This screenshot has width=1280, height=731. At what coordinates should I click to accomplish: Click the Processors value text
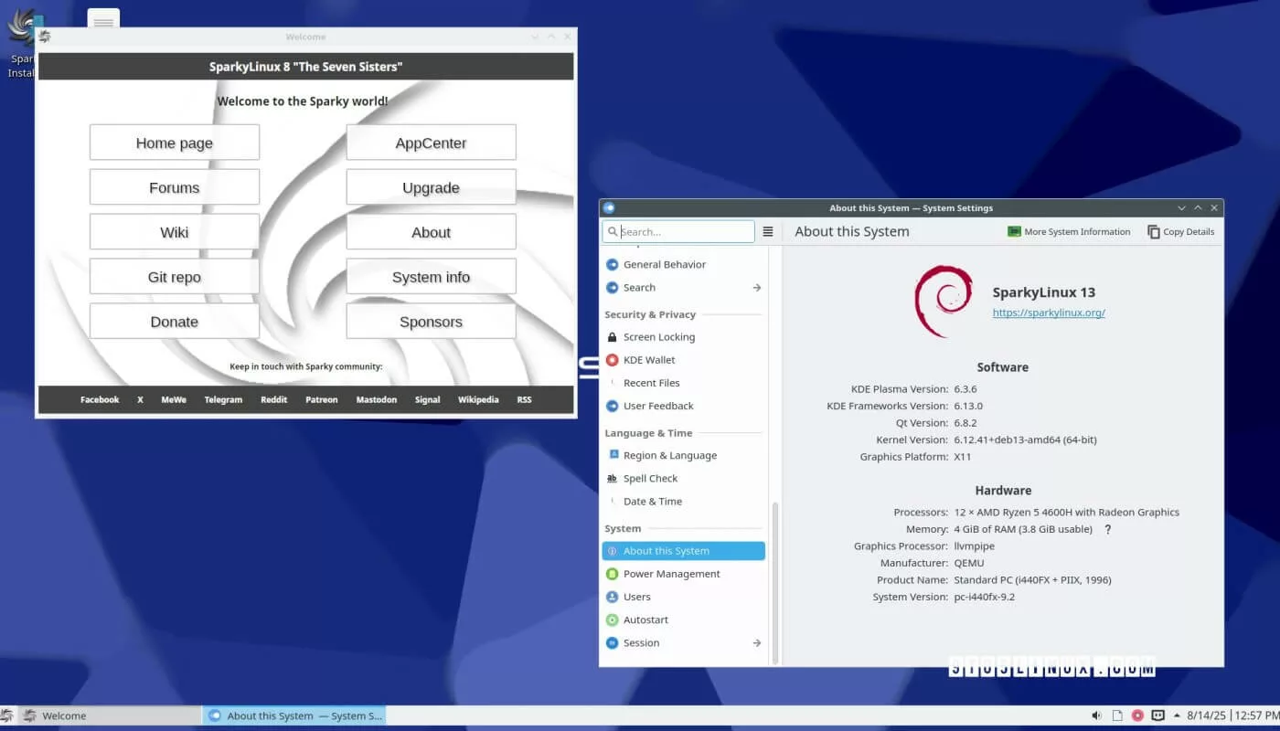point(1066,513)
